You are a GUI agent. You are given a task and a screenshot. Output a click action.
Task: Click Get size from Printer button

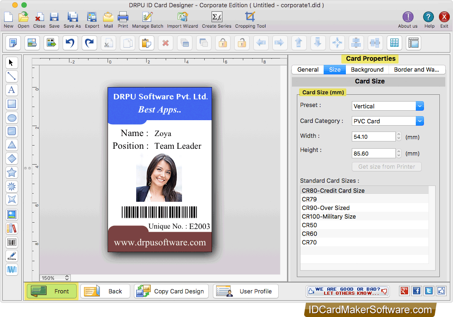(x=387, y=166)
